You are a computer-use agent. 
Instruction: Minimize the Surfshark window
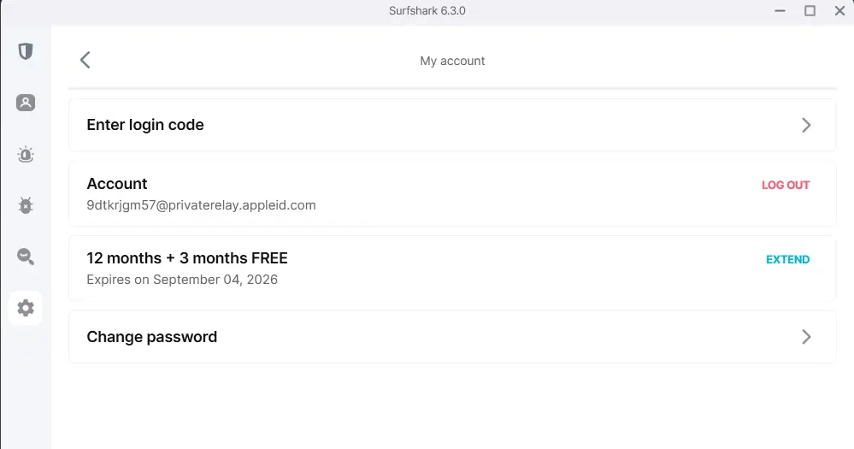[780, 10]
